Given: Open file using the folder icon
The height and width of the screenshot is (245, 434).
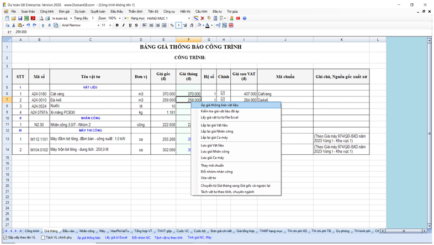Looking at the screenshot, I should point(14,18).
